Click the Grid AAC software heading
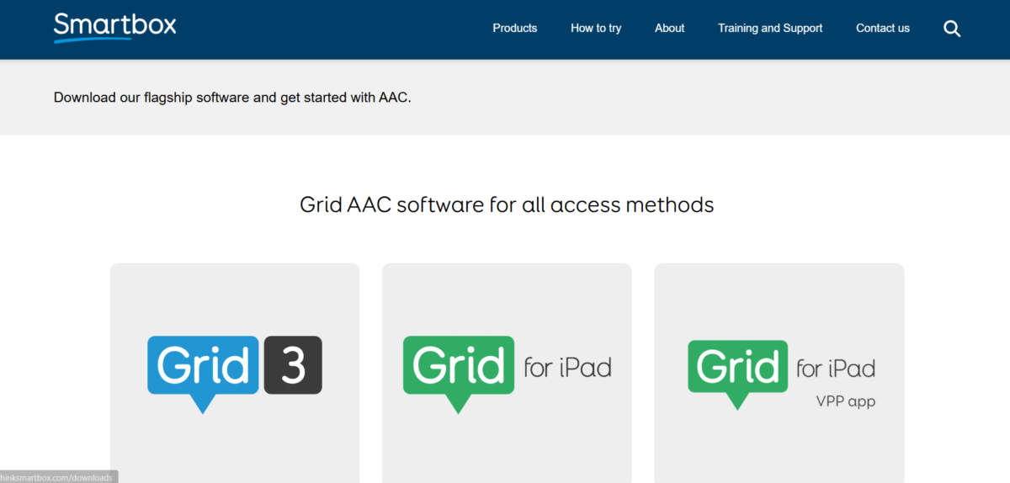This screenshot has width=1010, height=483. (x=507, y=204)
